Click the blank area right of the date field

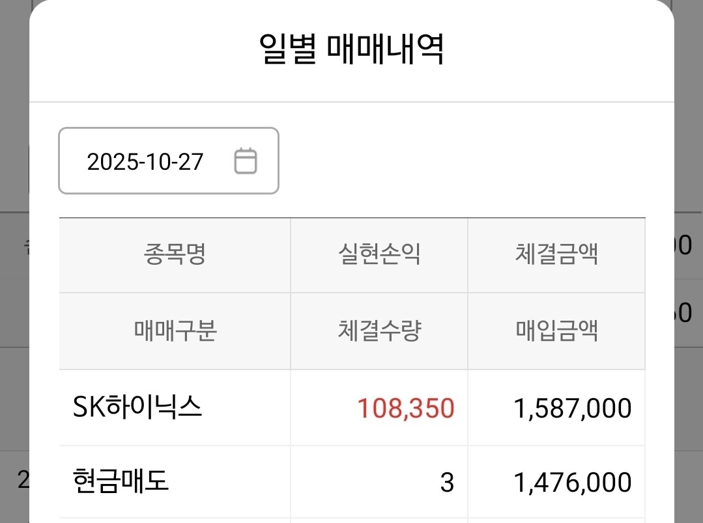pos(456,161)
